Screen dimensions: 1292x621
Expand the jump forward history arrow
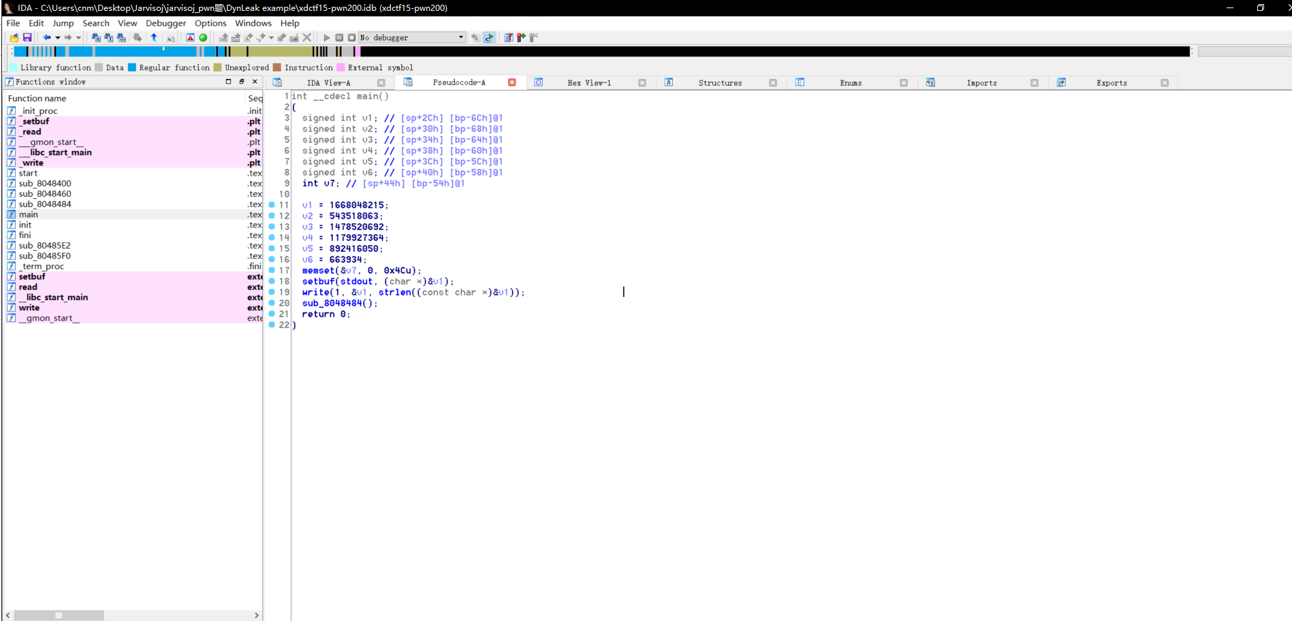78,37
